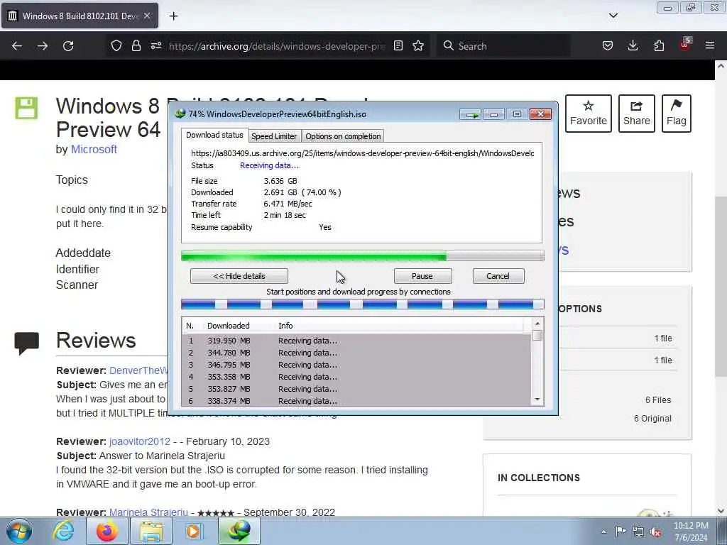
Task: Click the Firefox Search box
Action: pyautogui.click(x=503, y=46)
